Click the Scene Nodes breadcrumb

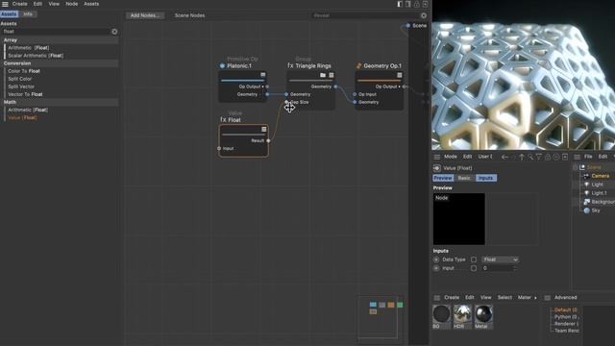click(x=190, y=15)
